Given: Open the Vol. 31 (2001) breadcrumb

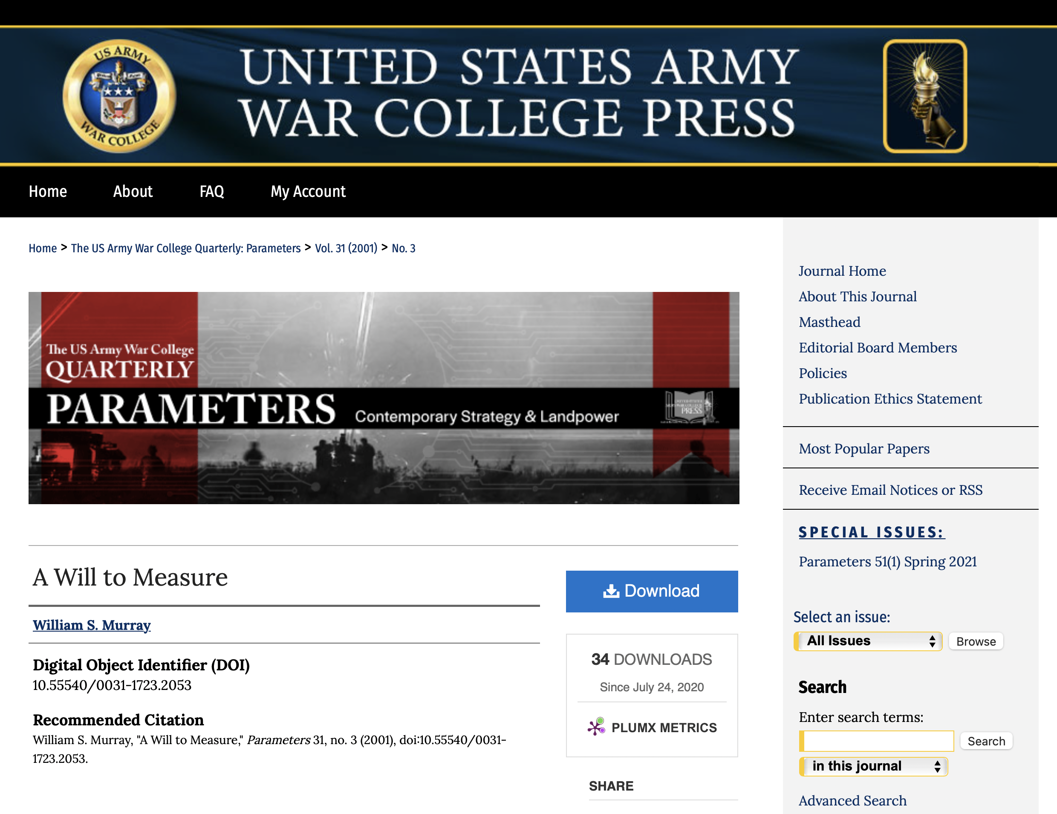Looking at the screenshot, I should click(x=346, y=248).
